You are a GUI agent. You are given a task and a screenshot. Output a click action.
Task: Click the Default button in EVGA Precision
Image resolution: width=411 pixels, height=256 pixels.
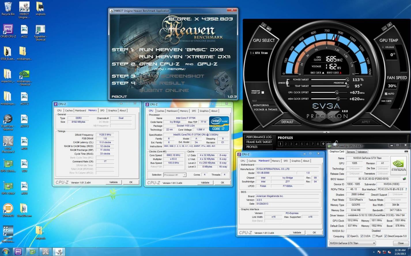point(287,122)
